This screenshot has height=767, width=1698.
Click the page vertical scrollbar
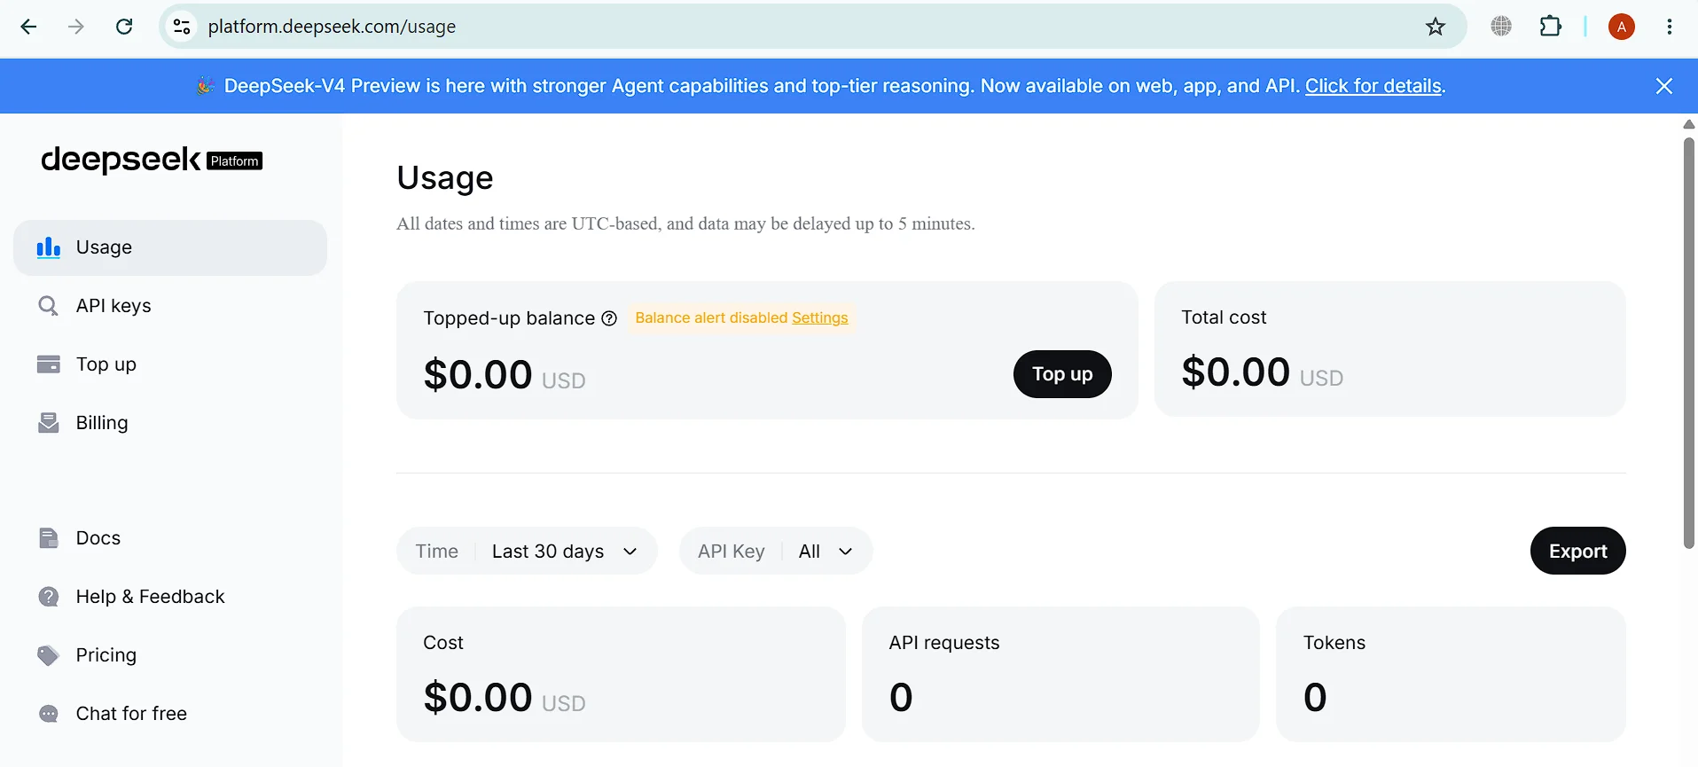pos(1689,342)
